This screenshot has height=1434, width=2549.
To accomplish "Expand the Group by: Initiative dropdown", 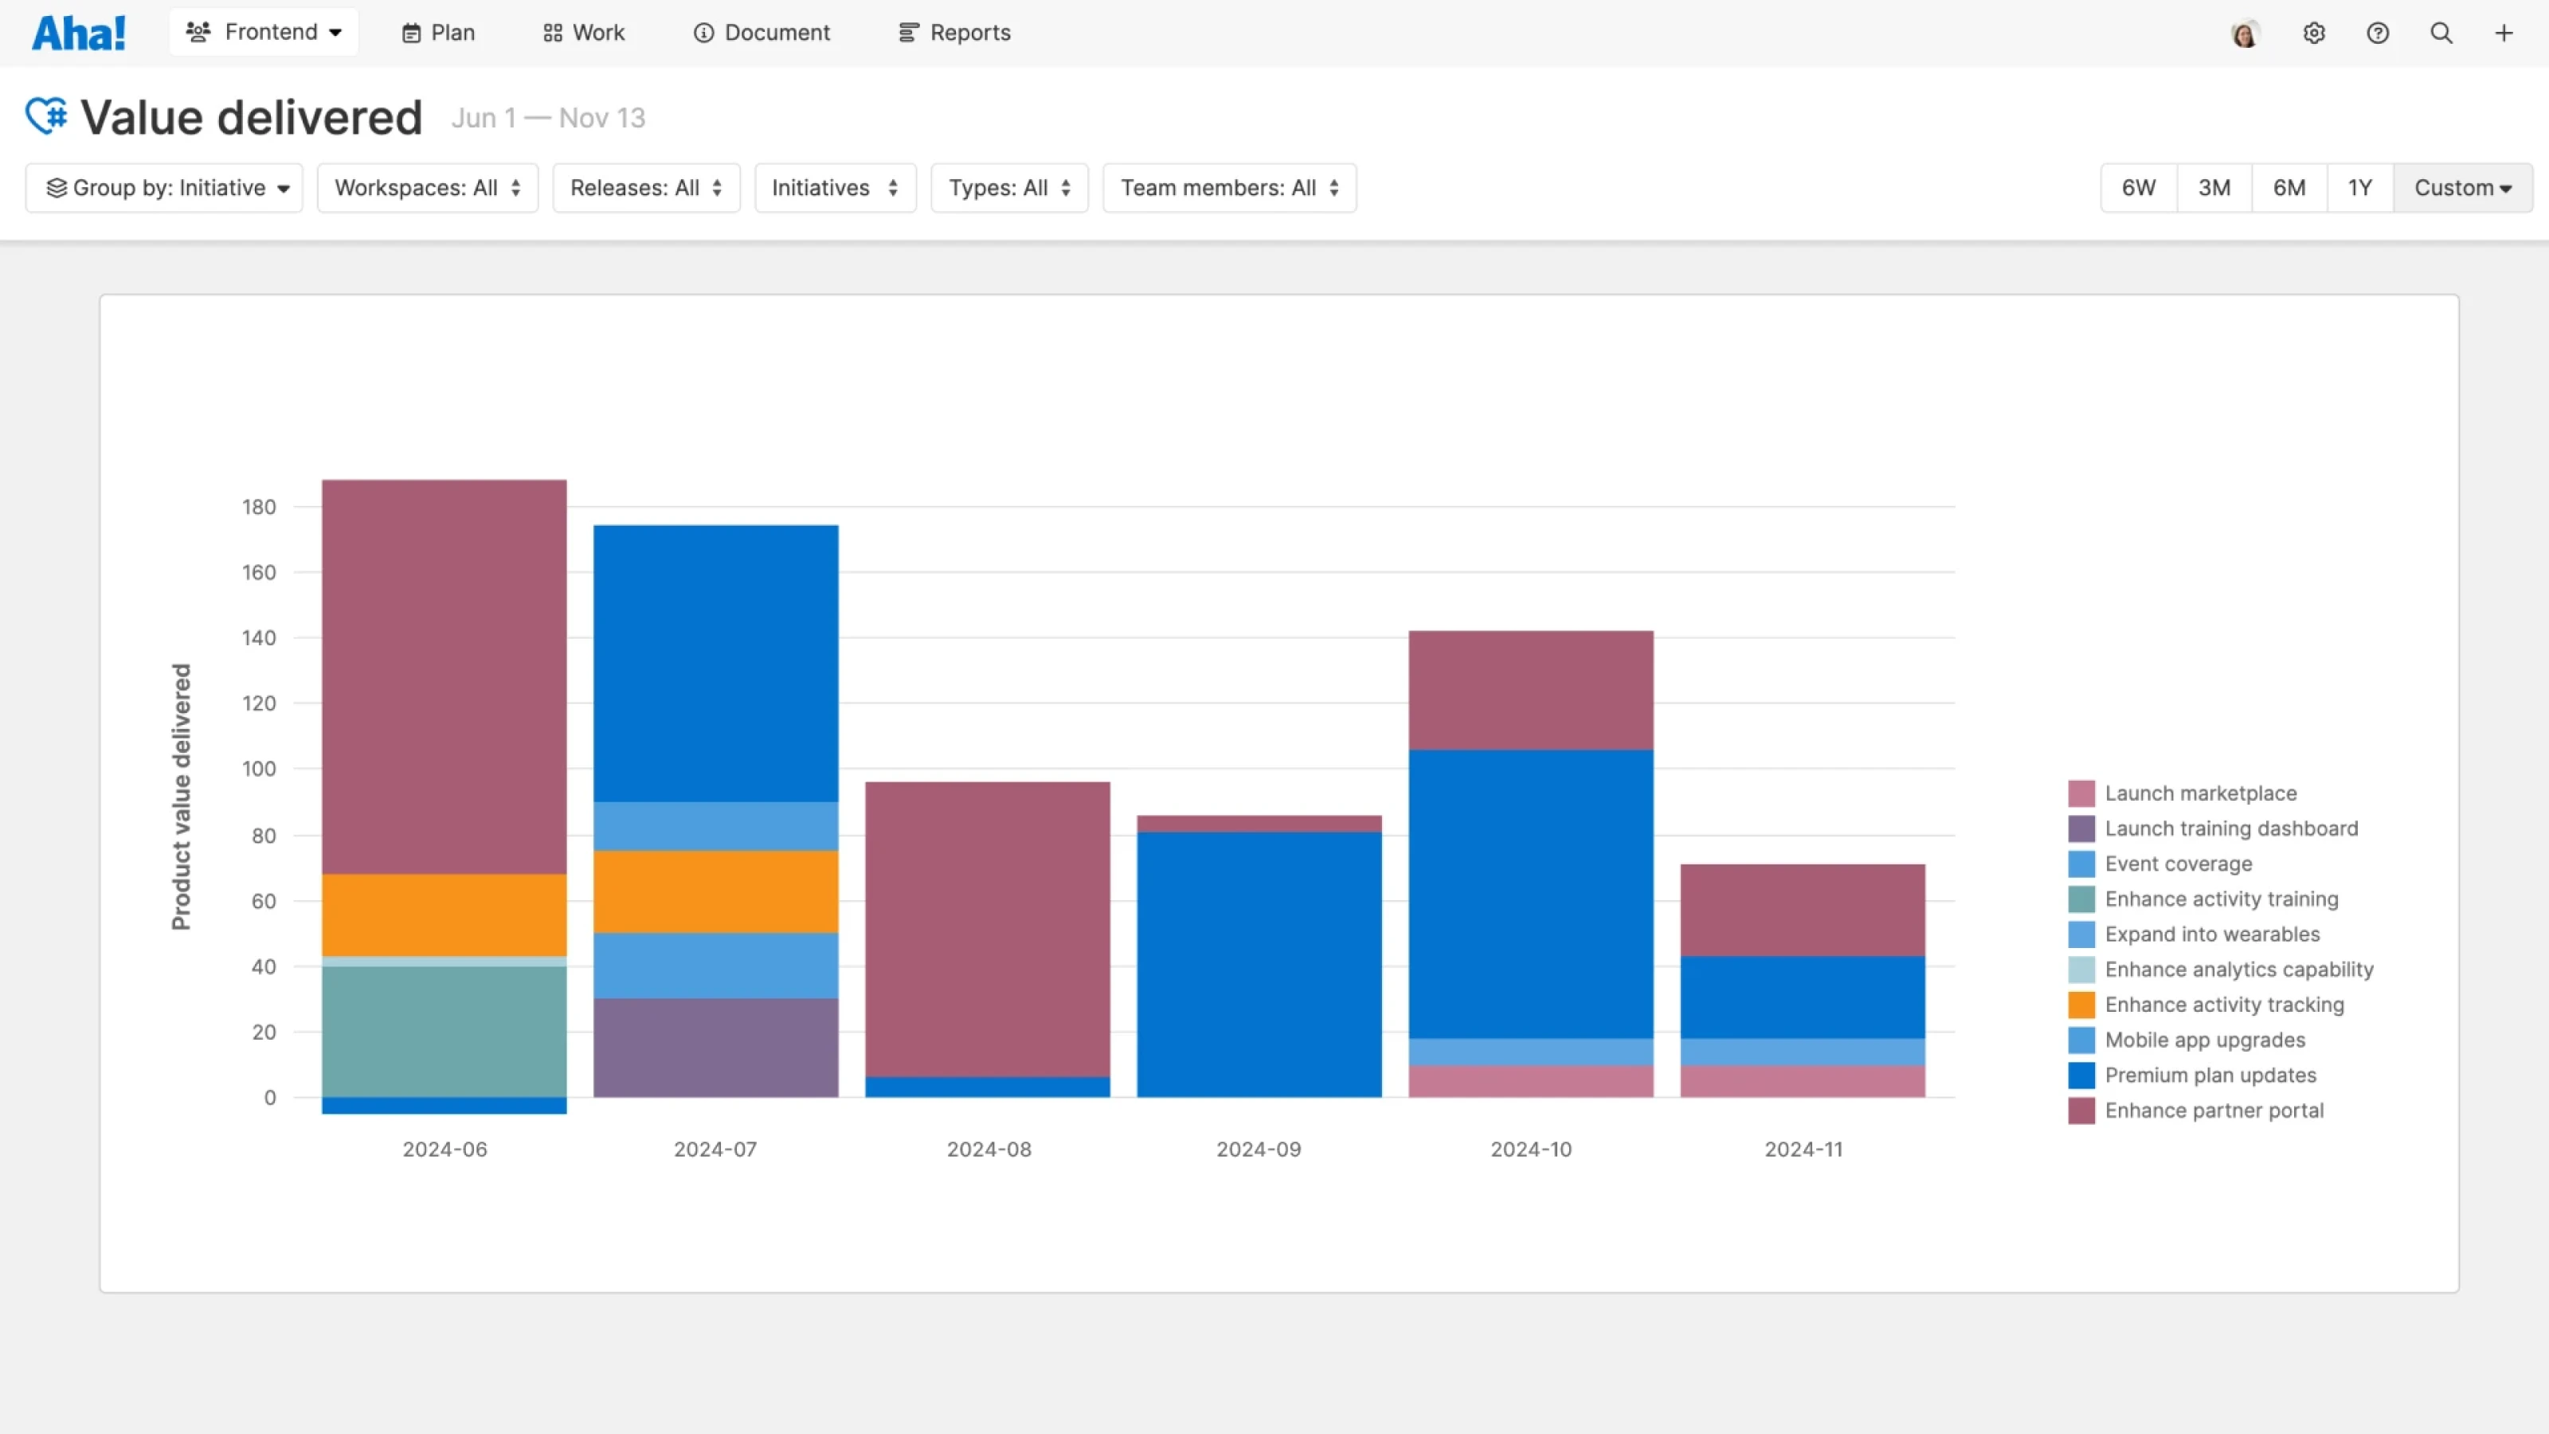I will pos(164,188).
